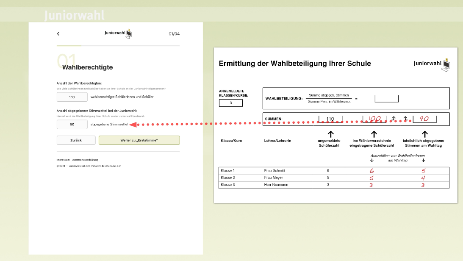Viewport: 463px width, 261px height.
Task: Click the 'Lehrer/Lehrerin' column header
Action: (277, 141)
